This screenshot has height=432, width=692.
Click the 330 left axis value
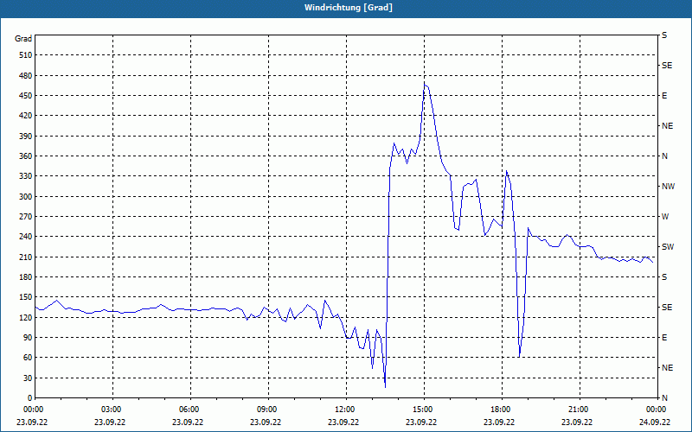tap(26, 176)
